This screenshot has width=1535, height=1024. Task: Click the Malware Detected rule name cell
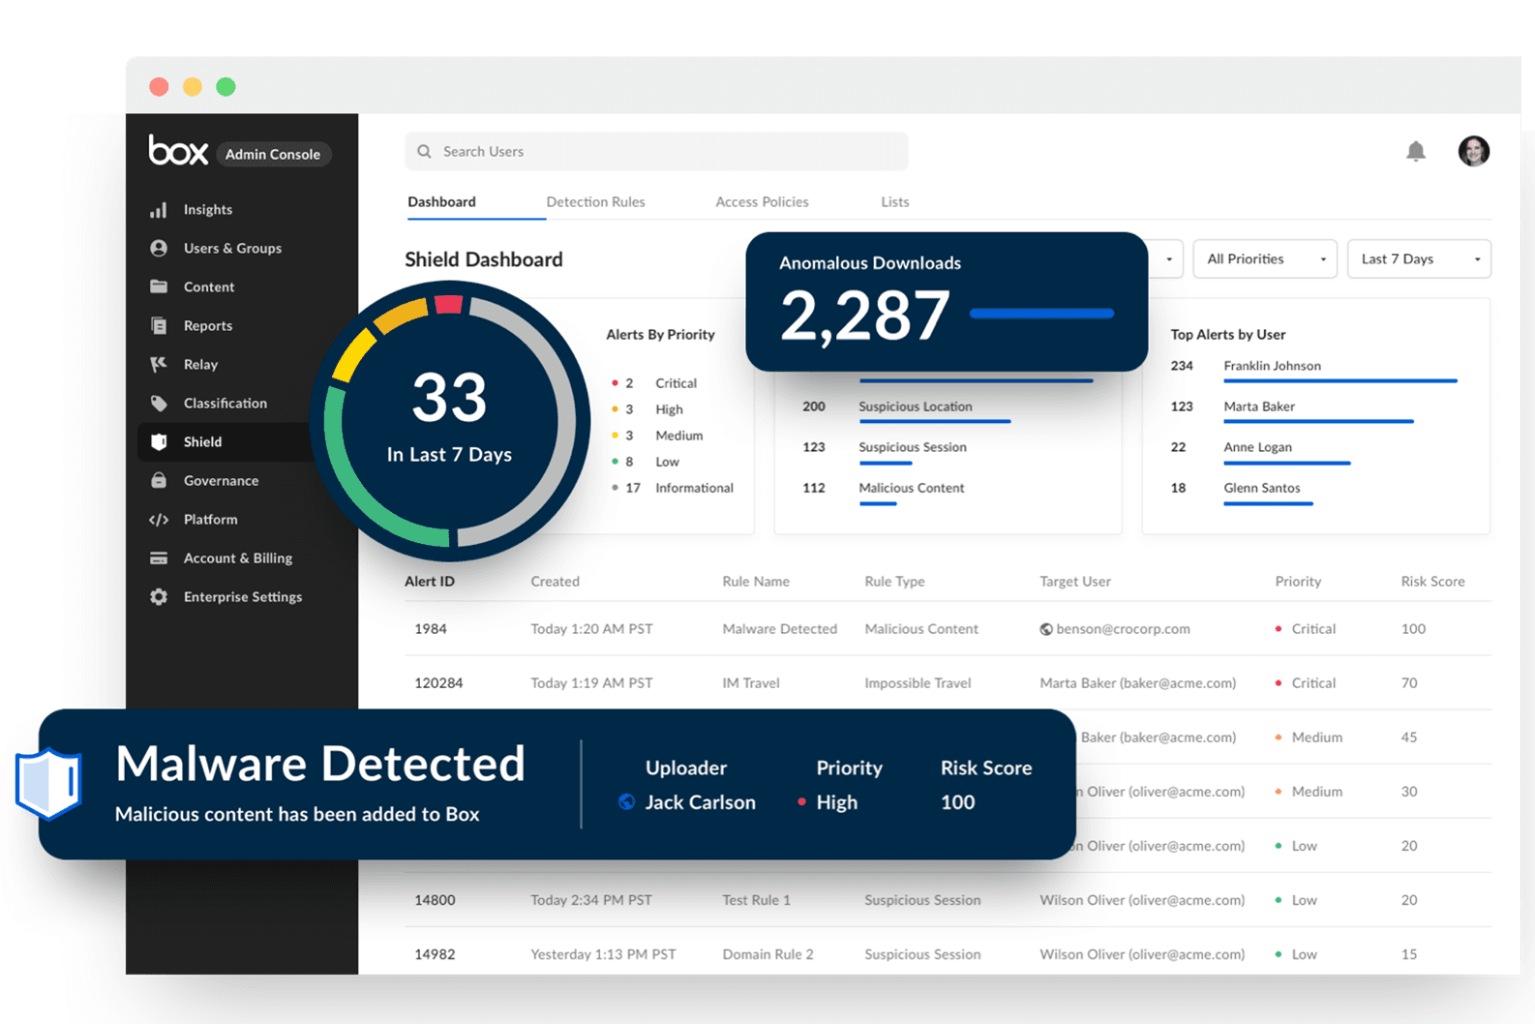pyautogui.click(x=779, y=629)
